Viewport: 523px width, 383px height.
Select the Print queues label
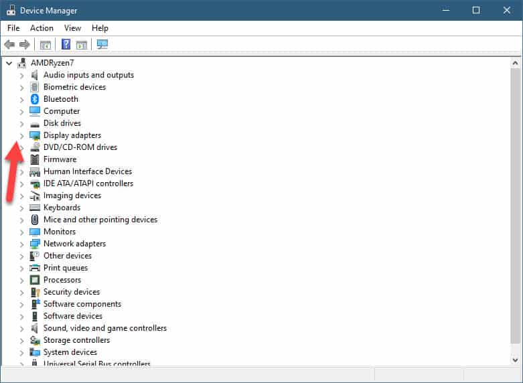66,268
